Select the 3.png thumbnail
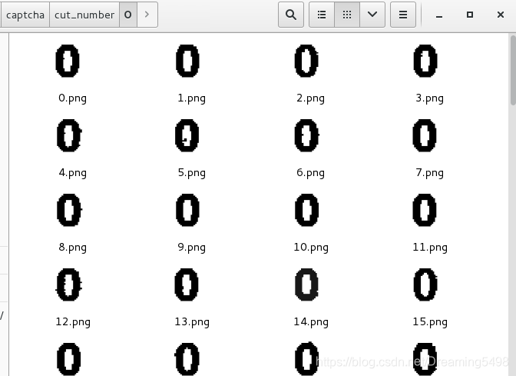Viewport: 516px width, 376px height. coord(425,61)
